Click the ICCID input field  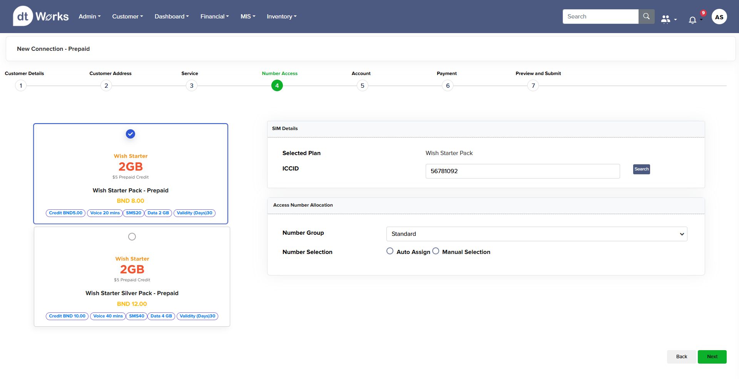(x=522, y=171)
